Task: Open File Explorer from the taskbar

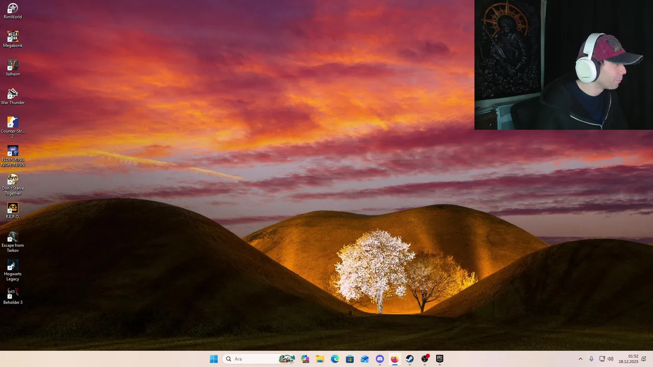Action: click(320, 359)
